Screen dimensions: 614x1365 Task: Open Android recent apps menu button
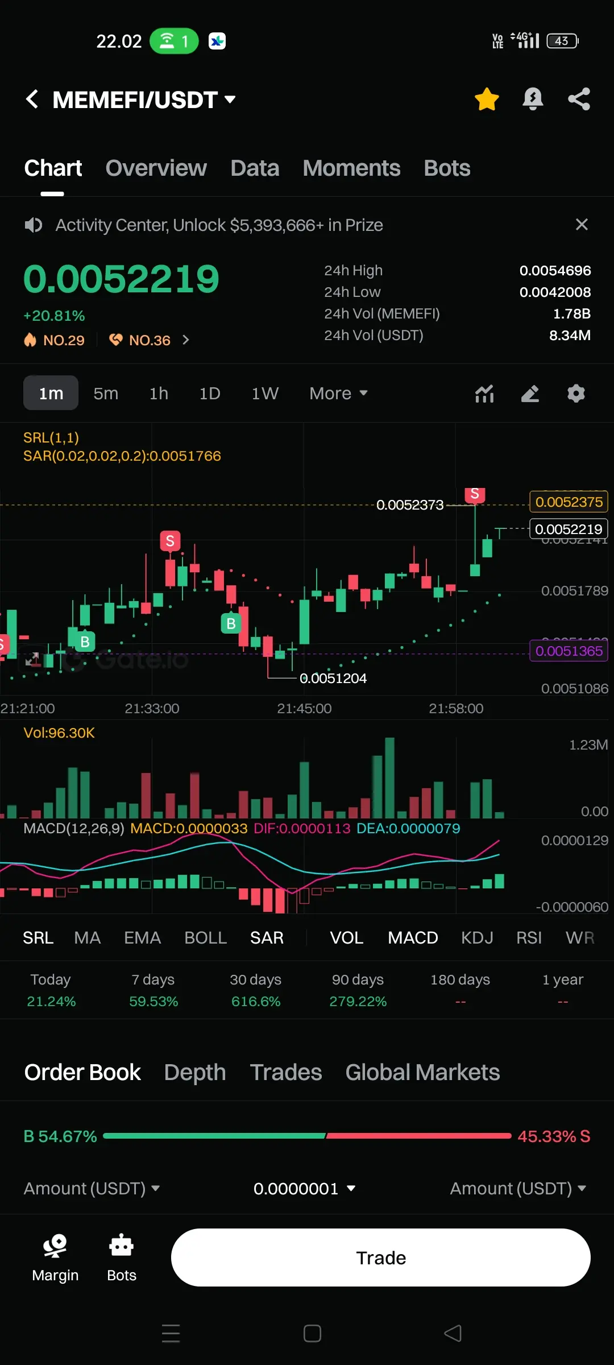[171, 1333]
